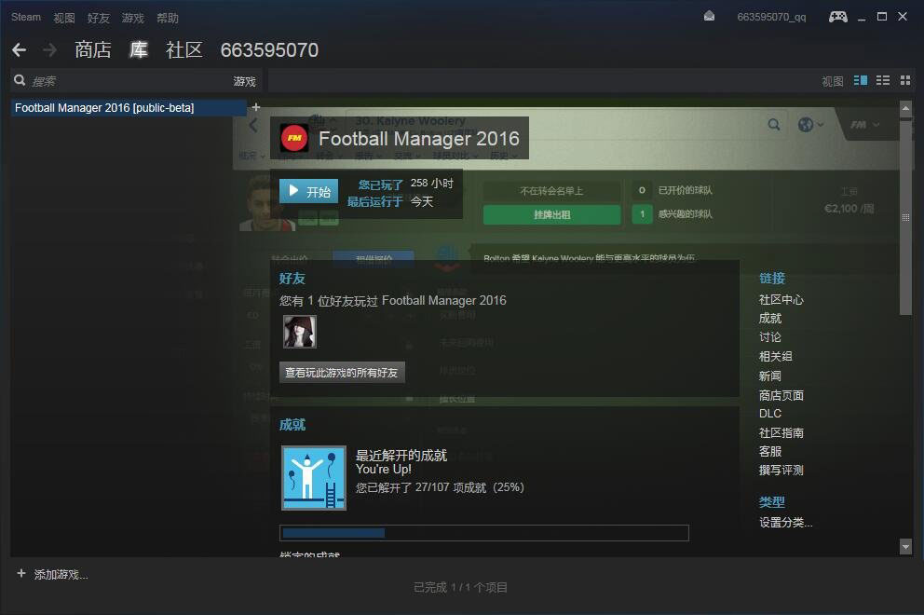Click the Football Manager 2016 FM logo
924x615 pixels.
click(x=294, y=139)
